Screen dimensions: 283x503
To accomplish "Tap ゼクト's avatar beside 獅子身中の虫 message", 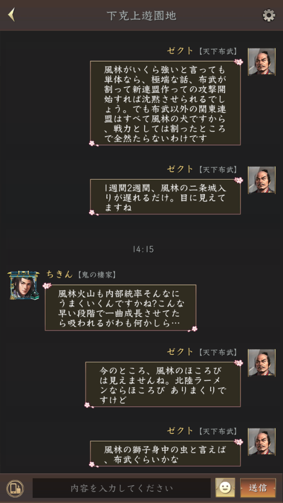I will tap(262, 441).
